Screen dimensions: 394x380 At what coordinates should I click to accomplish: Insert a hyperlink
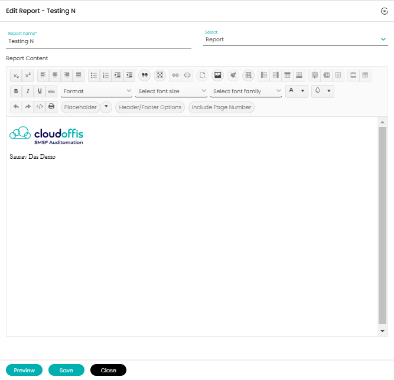pyautogui.click(x=175, y=76)
